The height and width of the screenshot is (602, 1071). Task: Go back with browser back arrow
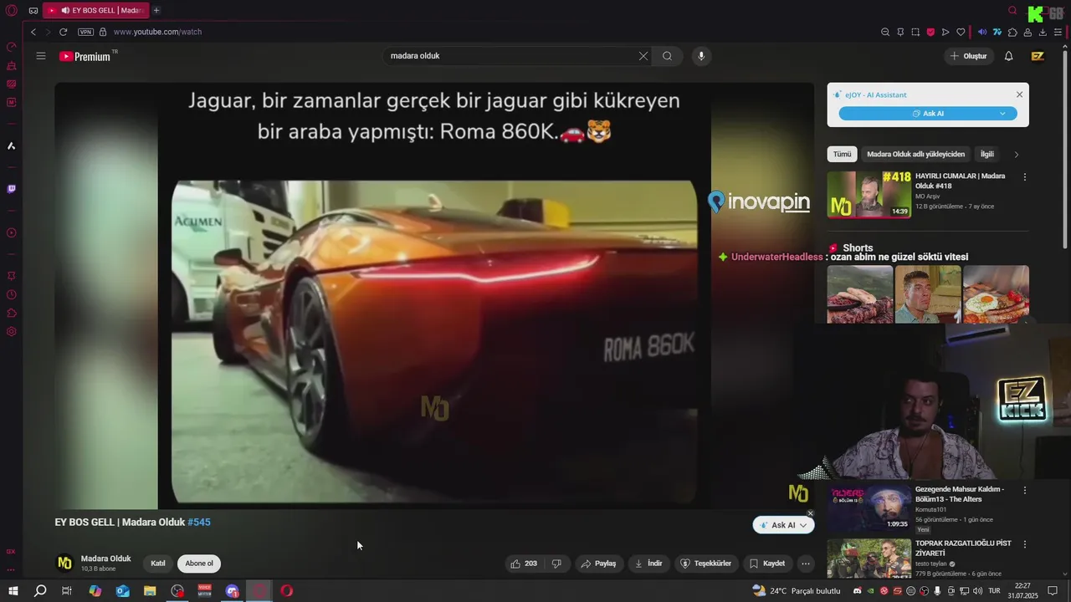(x=33, y=32)
